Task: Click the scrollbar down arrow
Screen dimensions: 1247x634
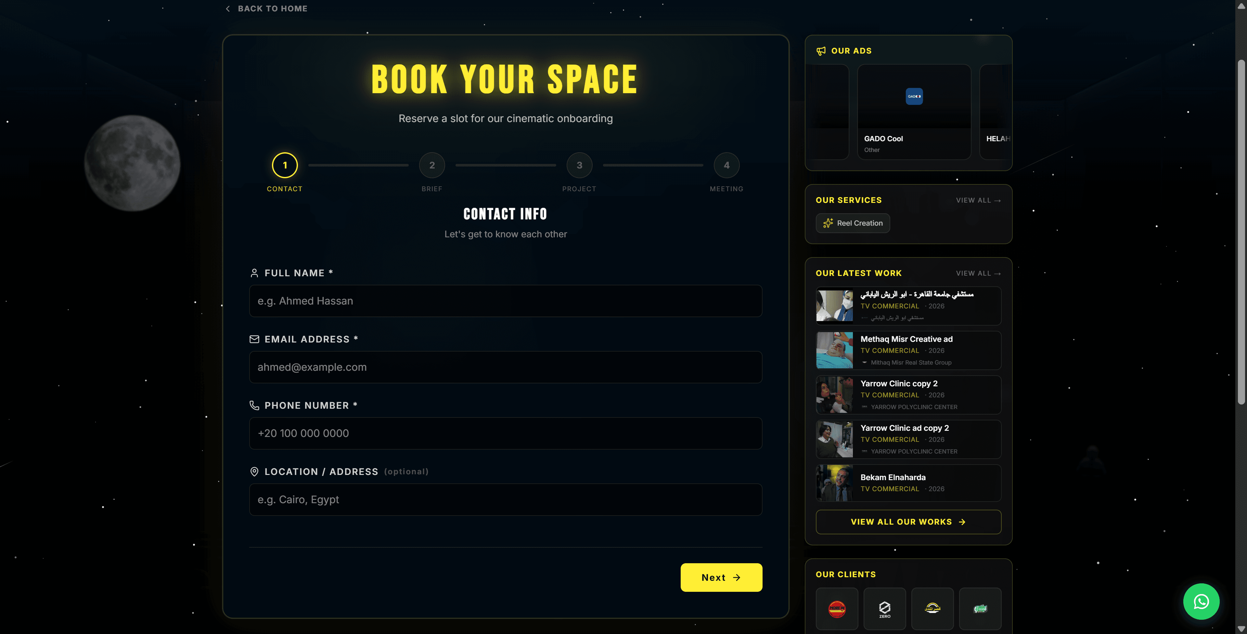Action: [x=1241, y=629]
